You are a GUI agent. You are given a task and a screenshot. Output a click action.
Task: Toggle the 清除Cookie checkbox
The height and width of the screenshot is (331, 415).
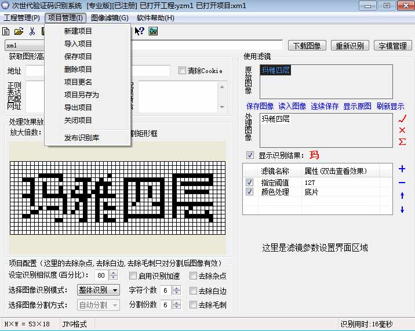click(183, 71)
